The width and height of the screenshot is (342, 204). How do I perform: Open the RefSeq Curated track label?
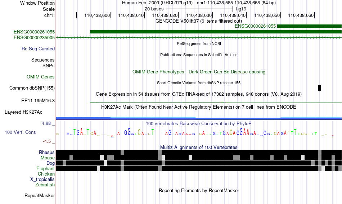(x=38, y=49)
